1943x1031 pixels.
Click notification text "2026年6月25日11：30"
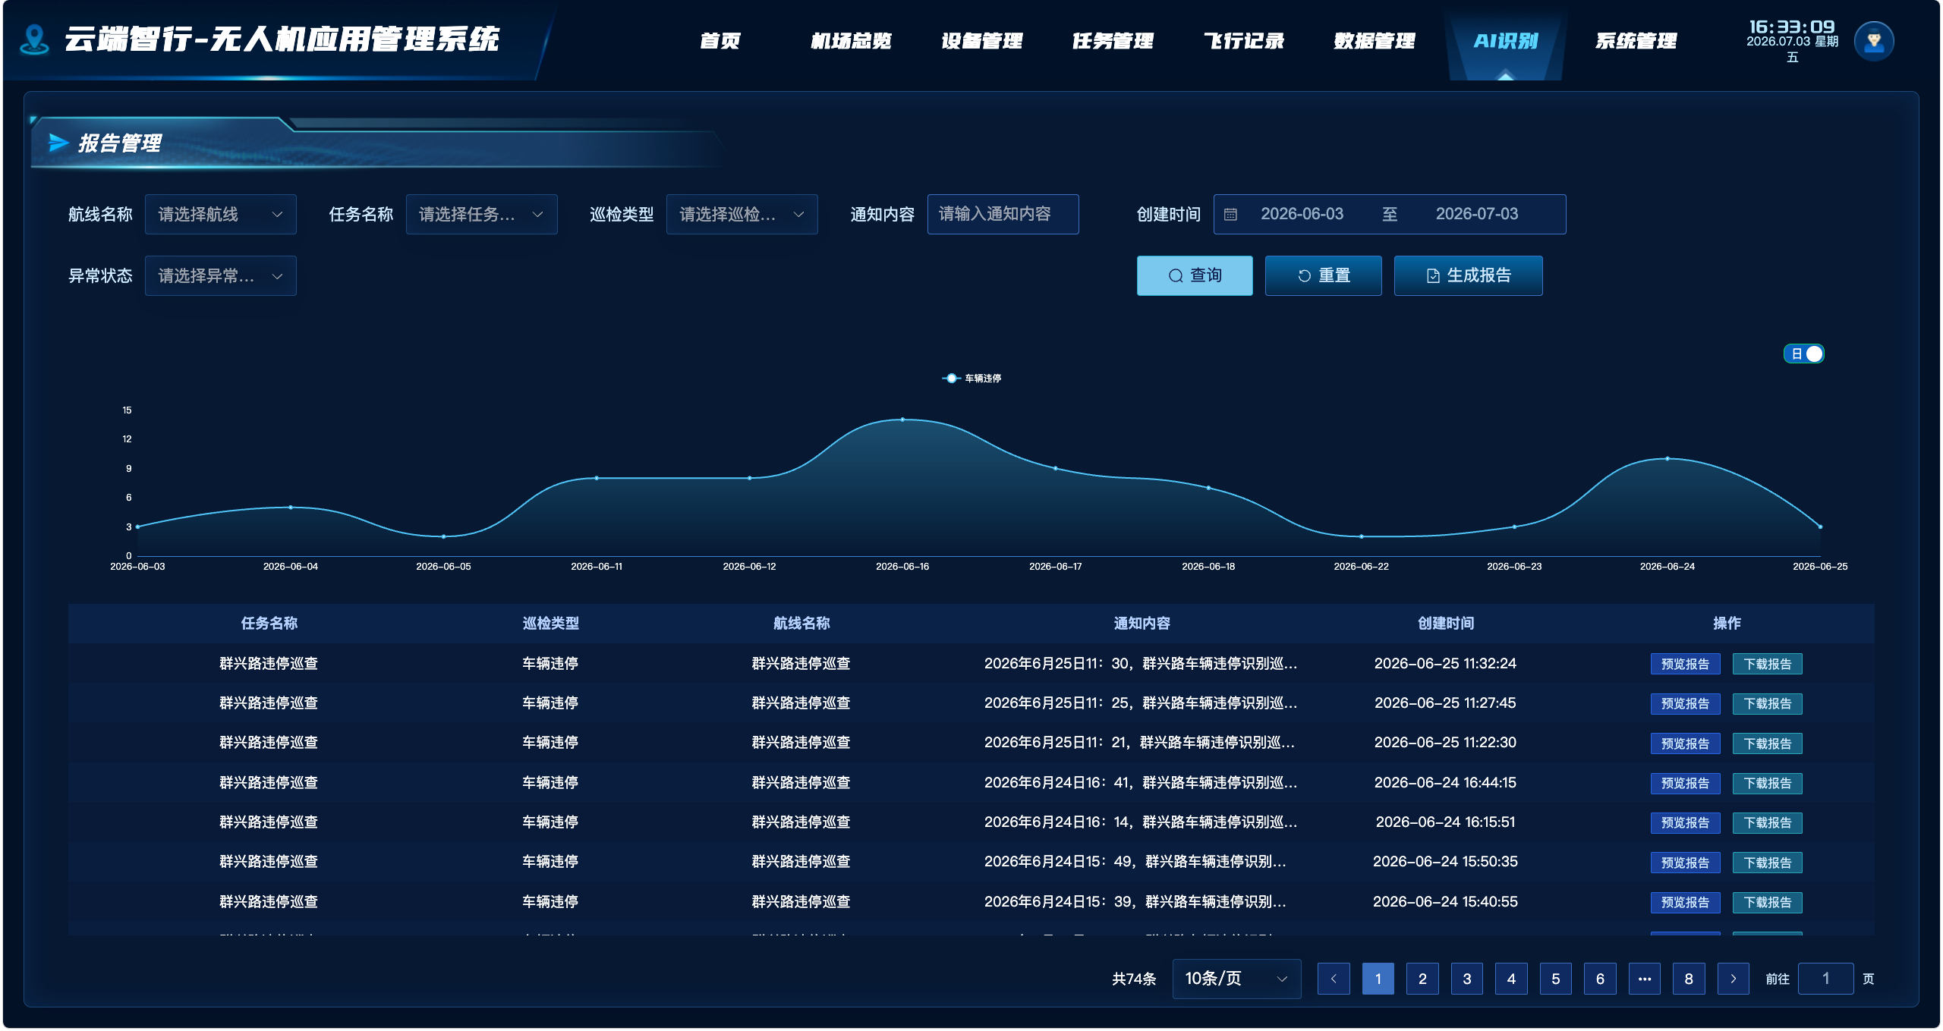pos(1057,664)
